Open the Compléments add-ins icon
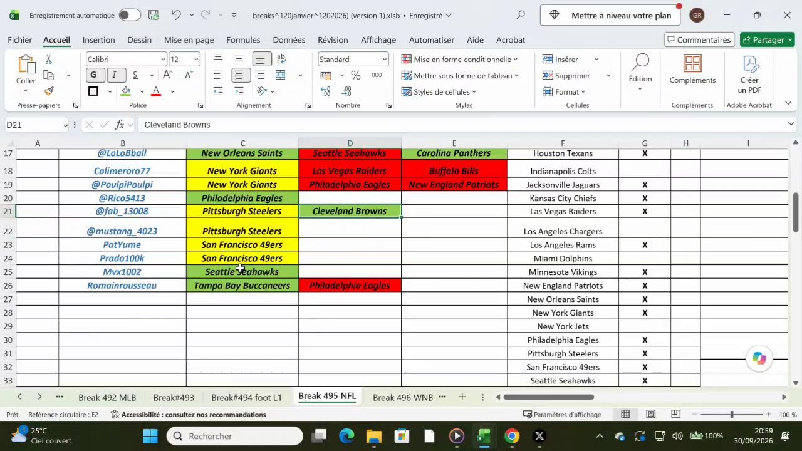802x451 pixels. pos(692,64)
